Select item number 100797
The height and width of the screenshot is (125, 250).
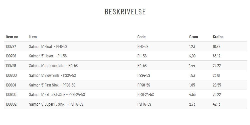pos(11,46)
